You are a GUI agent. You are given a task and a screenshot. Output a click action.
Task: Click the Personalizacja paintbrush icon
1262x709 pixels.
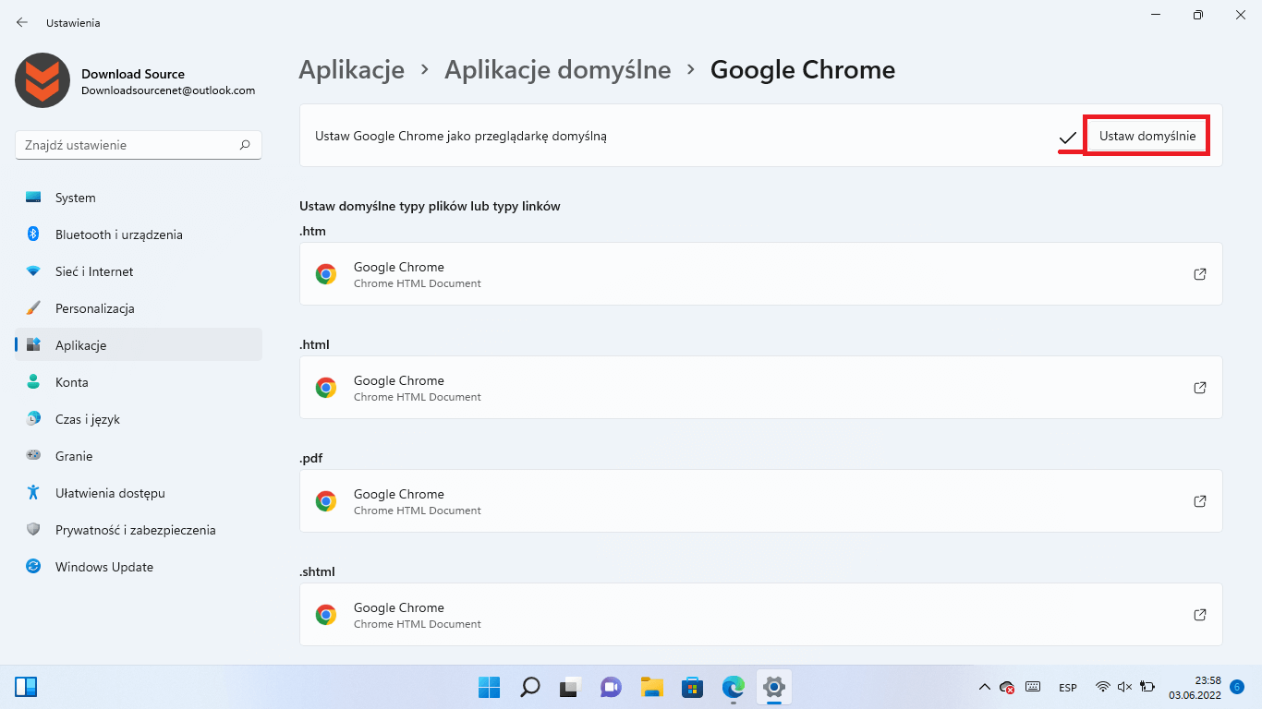click(x=33, y=308)
